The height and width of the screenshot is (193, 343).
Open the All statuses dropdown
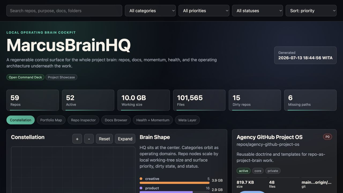[x=258, y=11]
